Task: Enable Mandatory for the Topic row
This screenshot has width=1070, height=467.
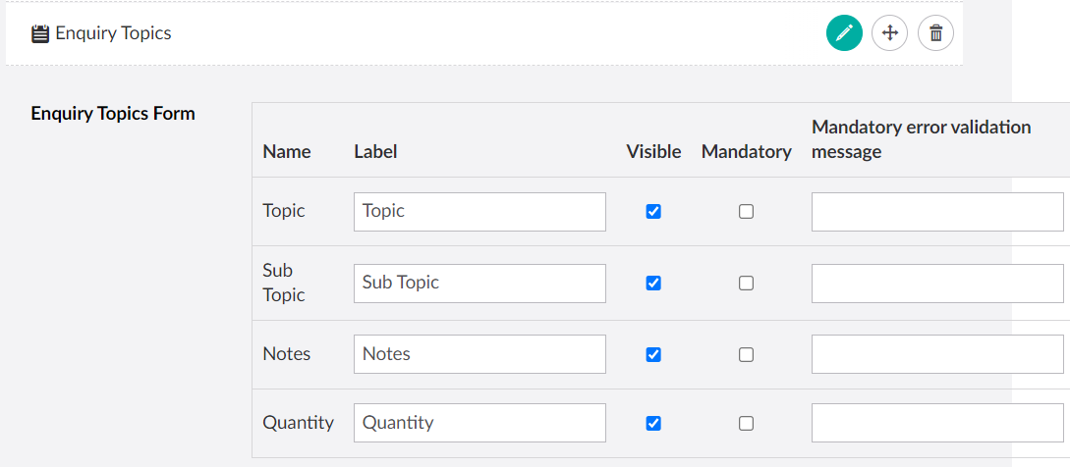Action: pos(746,211)
